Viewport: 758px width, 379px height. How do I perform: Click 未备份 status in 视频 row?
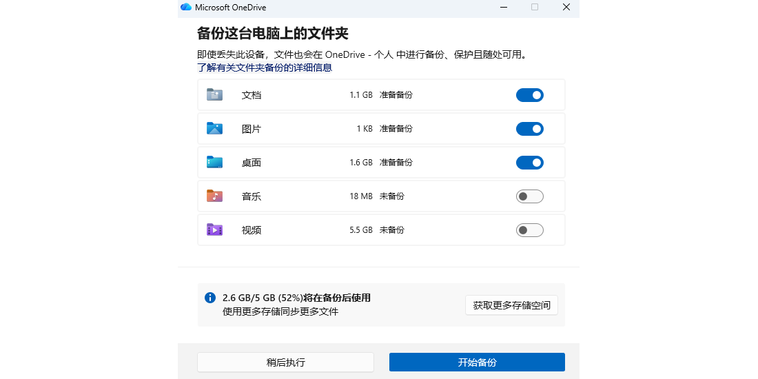coord(392,230)
